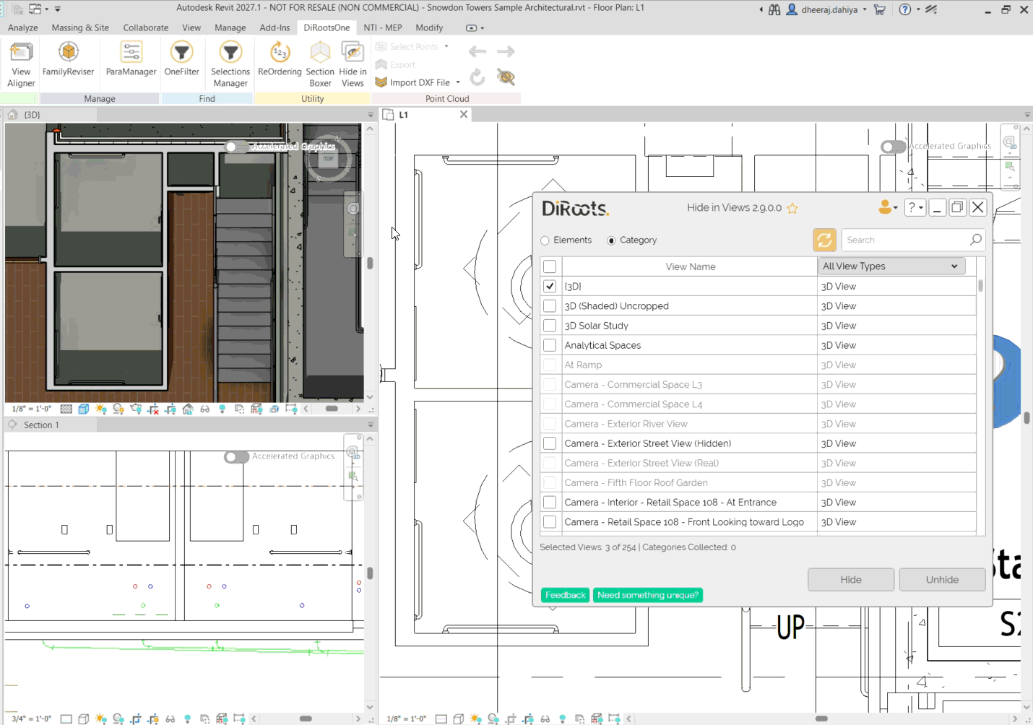Viewport: 1033px width, 725px height.
Task: Open the ParaManager tool
Action: (x=131, y=59)
